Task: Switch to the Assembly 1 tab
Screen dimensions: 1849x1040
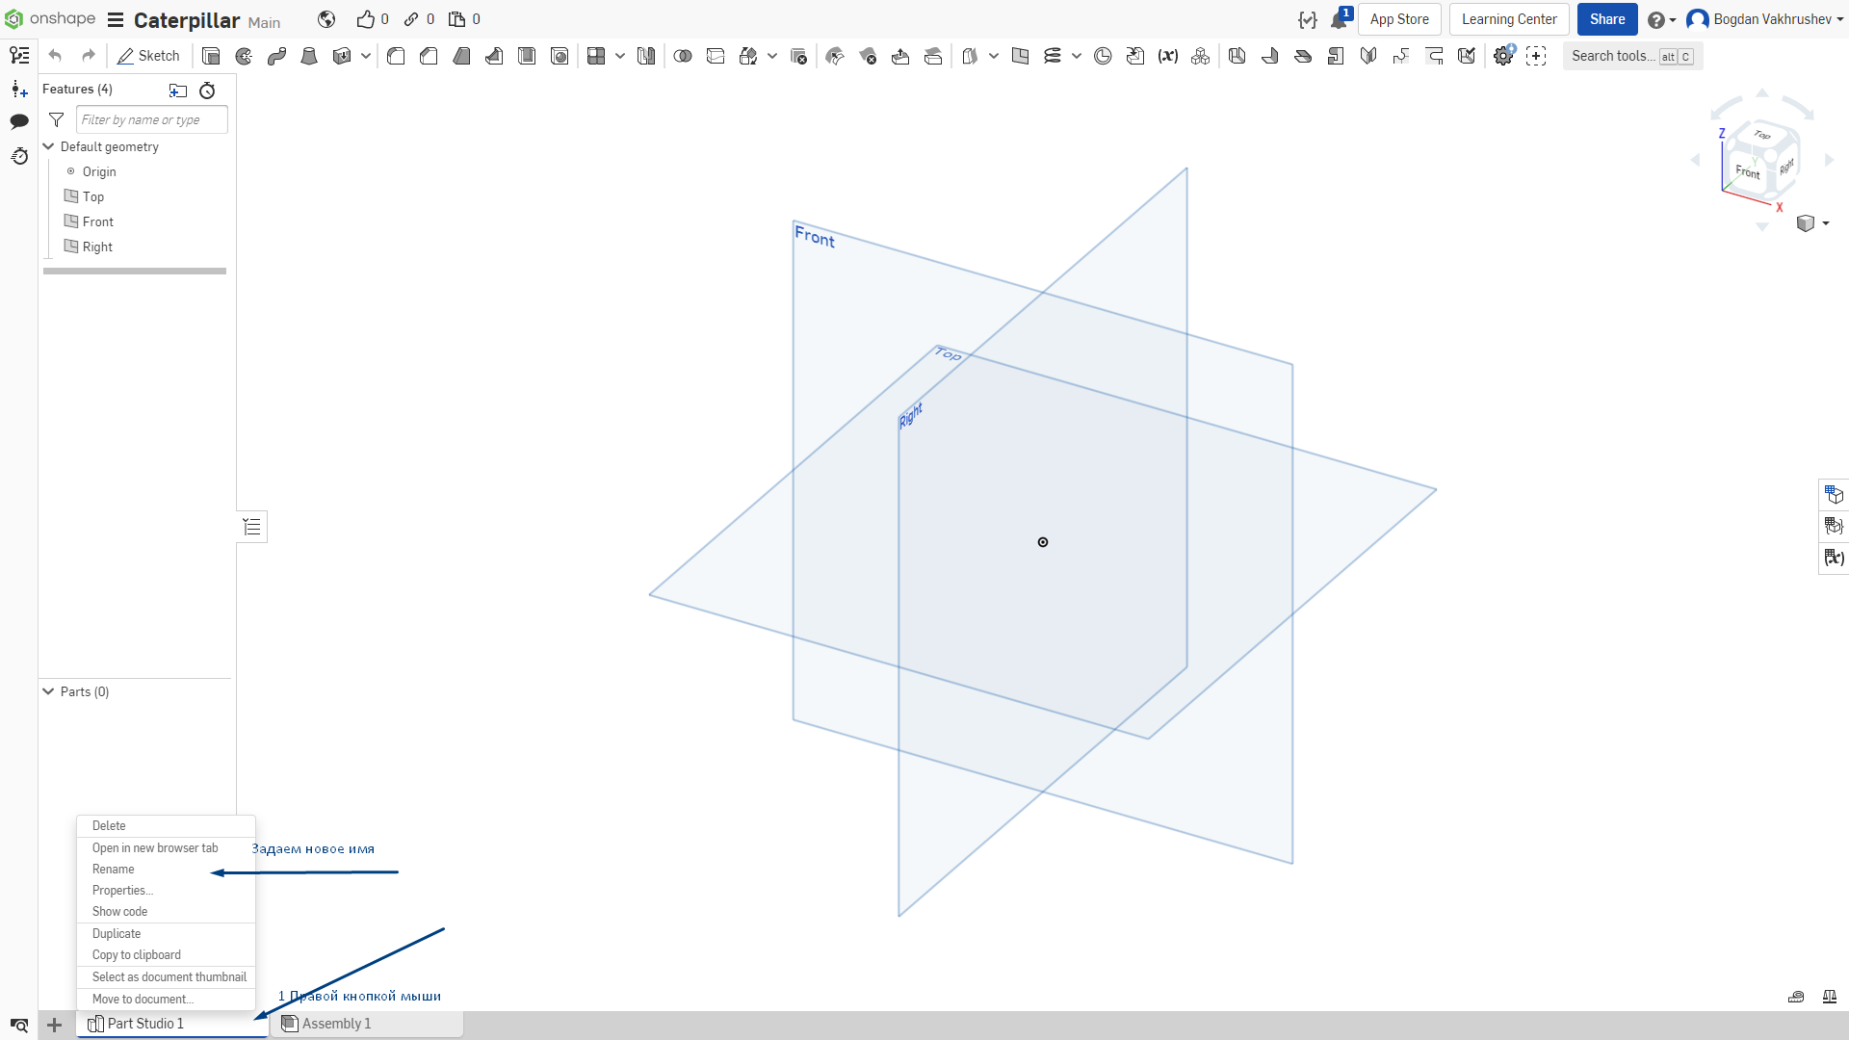Action: (x=366, y=1024)
